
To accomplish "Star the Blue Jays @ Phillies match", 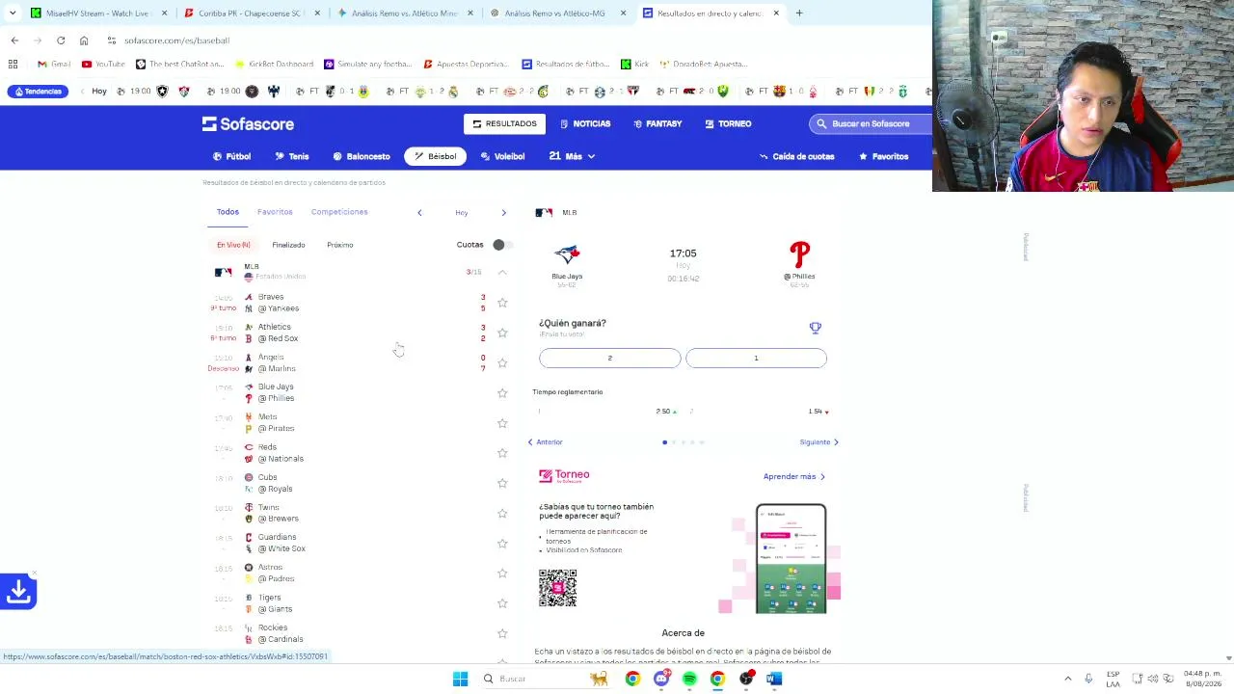I will point(502,392).
